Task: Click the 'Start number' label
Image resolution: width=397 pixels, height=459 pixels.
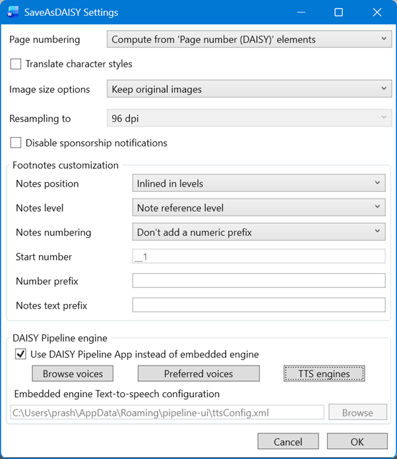Action: 44,257
